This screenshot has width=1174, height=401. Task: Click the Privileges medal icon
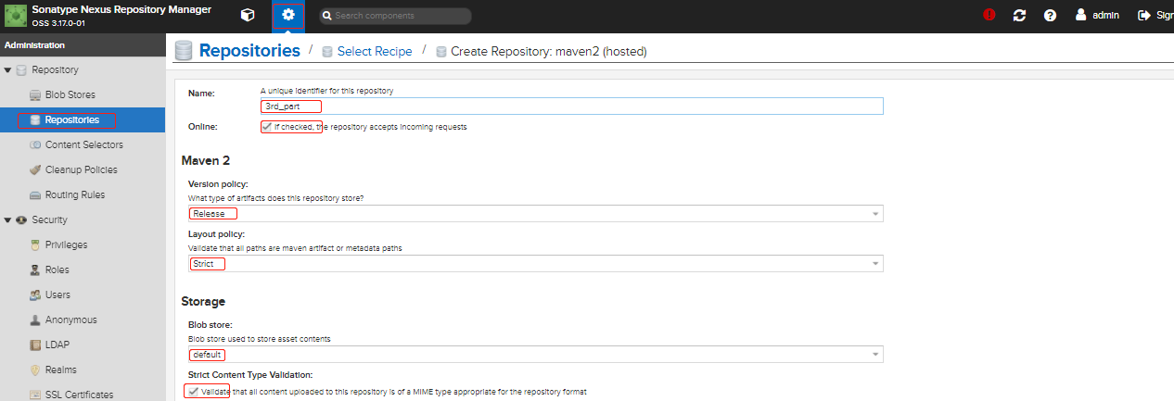coord(35,245)
